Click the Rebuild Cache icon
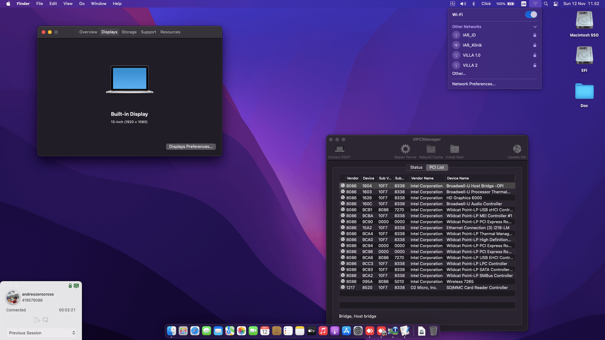The height and width of the screenshot is (340, 605). click(431, 149)
